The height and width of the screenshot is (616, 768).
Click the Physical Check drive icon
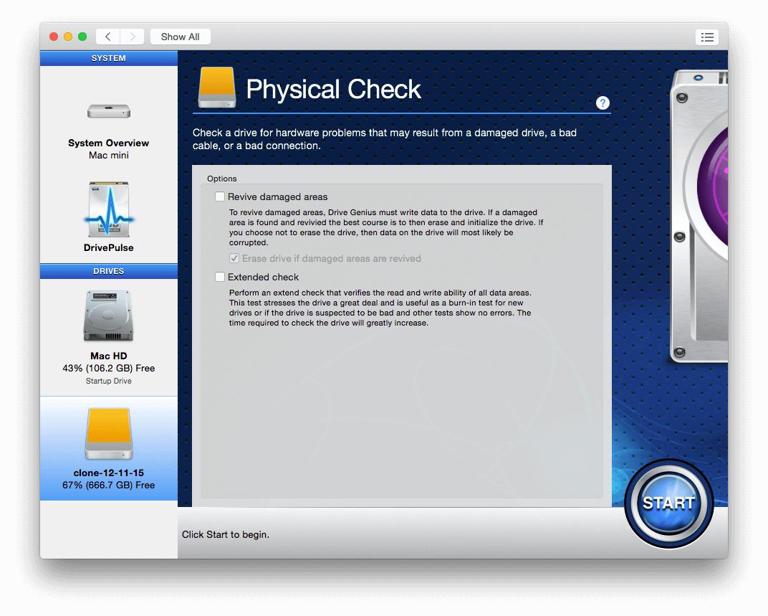coord(216,87)
